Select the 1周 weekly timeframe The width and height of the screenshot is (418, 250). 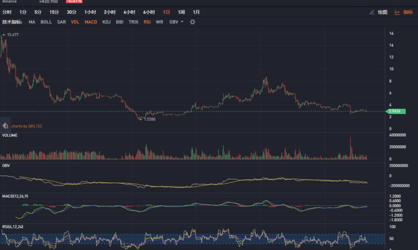pos(181,12)
